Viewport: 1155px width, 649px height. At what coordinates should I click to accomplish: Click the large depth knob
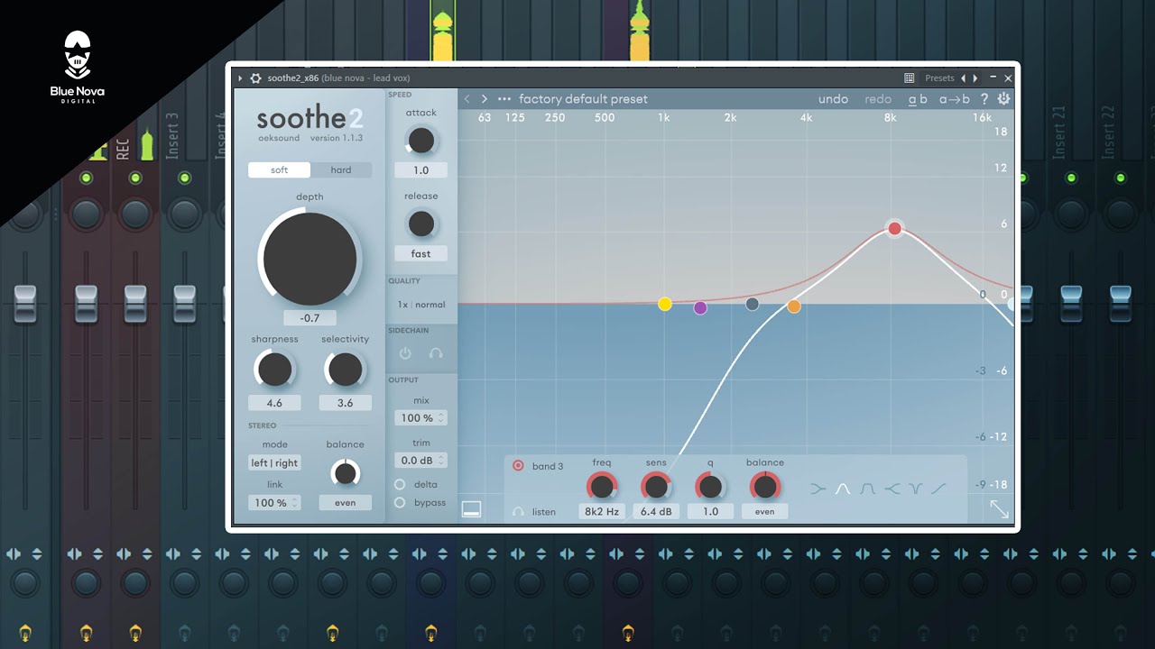310,259
